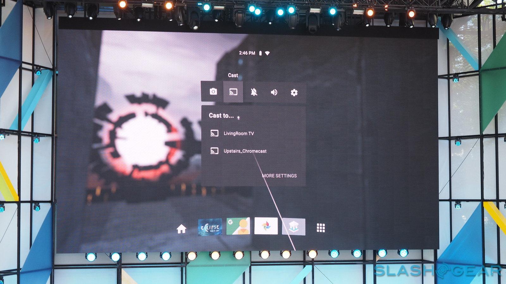Expand the all apps grid
Screen dimensions: 506x284
pos(321,228)
